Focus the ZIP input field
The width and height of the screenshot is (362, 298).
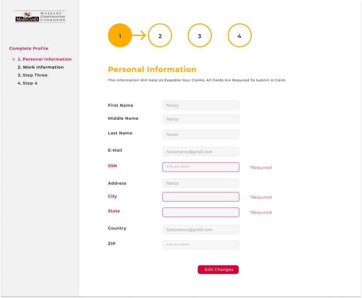(x=201, y=245)
